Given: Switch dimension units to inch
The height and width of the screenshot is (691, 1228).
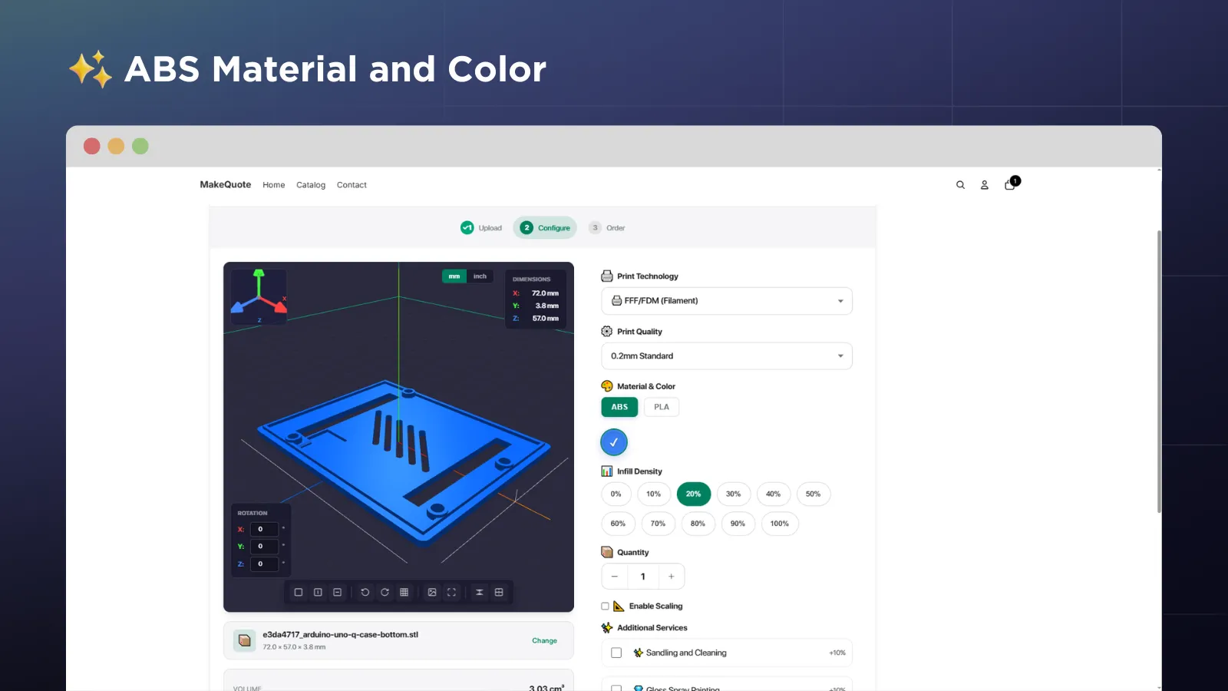Looking at the screenshot, I should pos(480,276).
